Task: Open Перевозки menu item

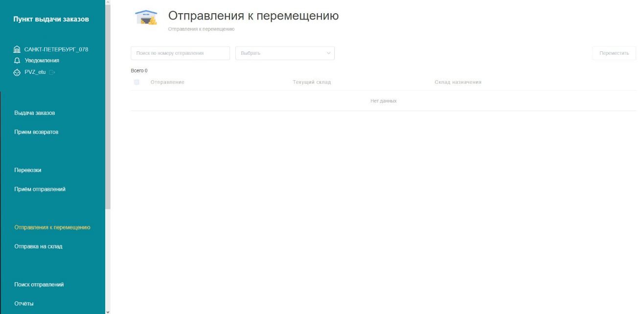Action: tap(28, 170)
